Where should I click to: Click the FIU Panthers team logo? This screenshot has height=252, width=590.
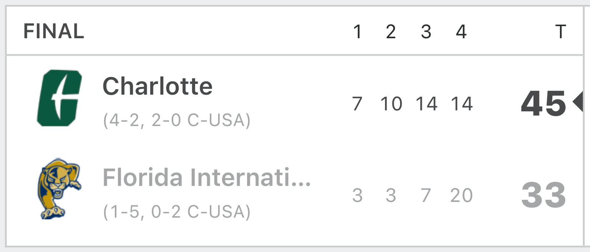[x=59, y=189]
